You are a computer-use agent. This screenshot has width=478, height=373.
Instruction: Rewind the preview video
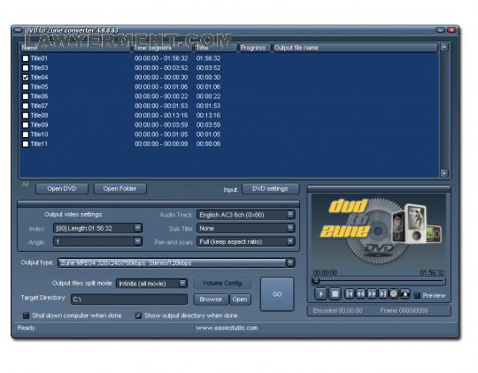click(360, 293)
